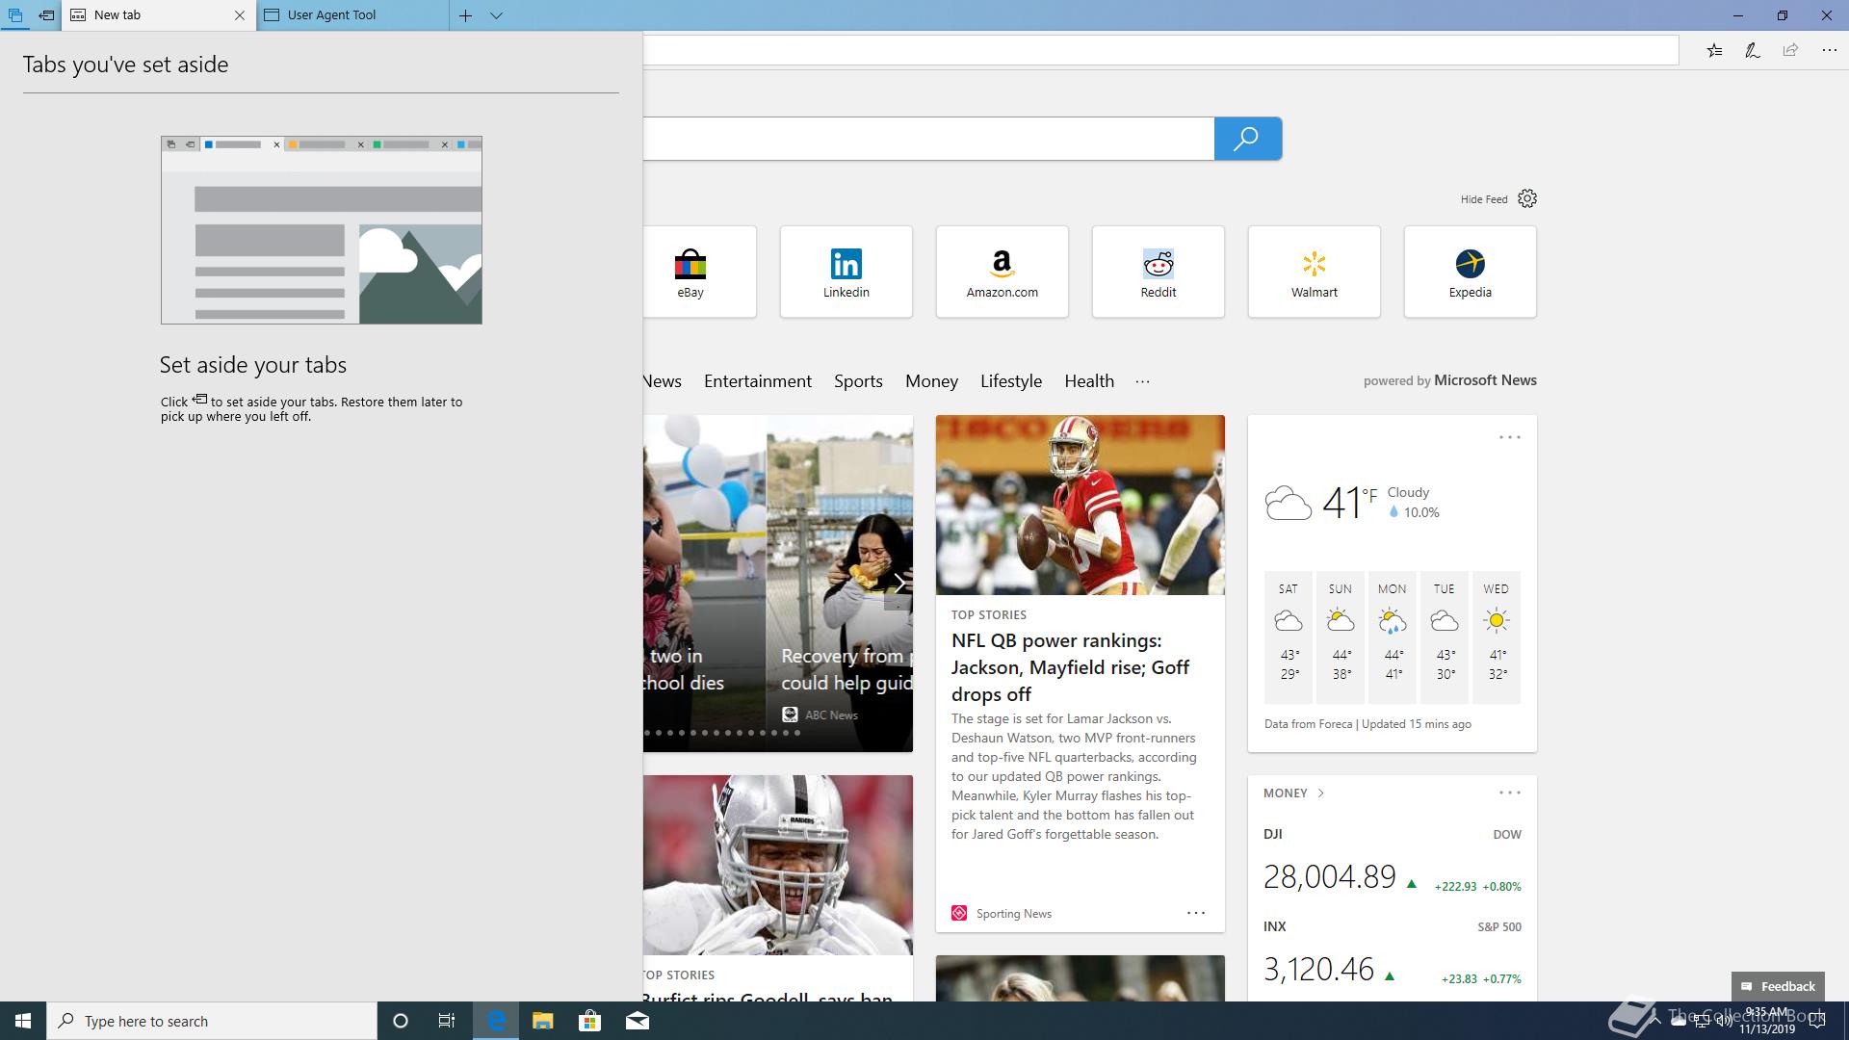Select the Entertainment feed category
The image size is (1849, 1040).
758,381
